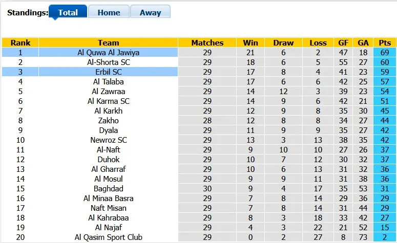Image resolution: width=397 pixels, height=243 pixels.
Task: Select Duhok in the table
Action: coord(108,160)
